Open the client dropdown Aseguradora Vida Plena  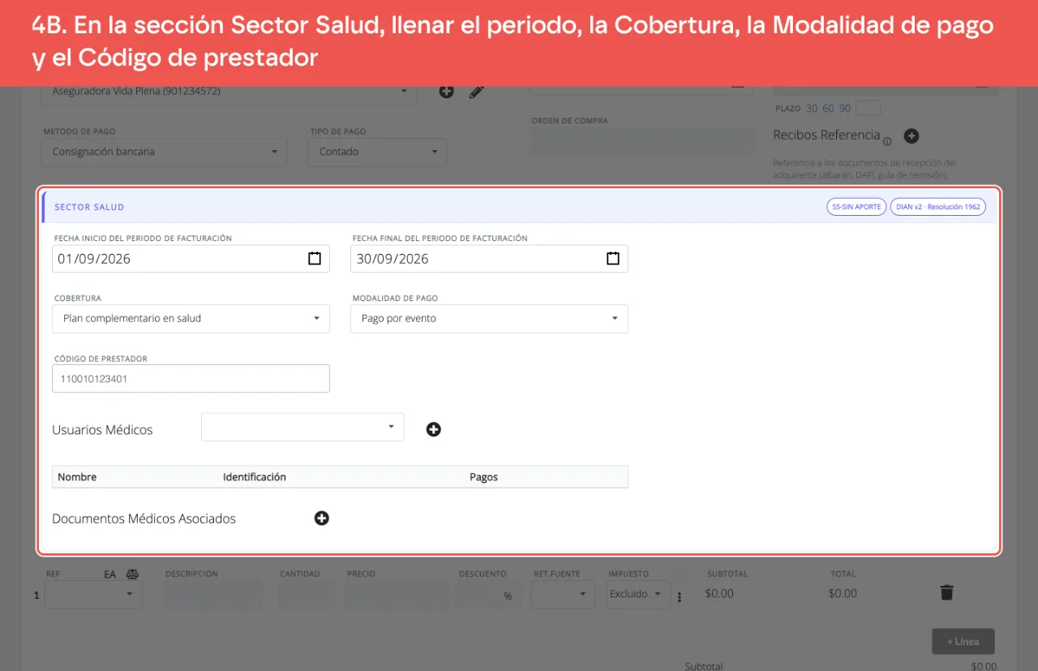click(229, 92)
